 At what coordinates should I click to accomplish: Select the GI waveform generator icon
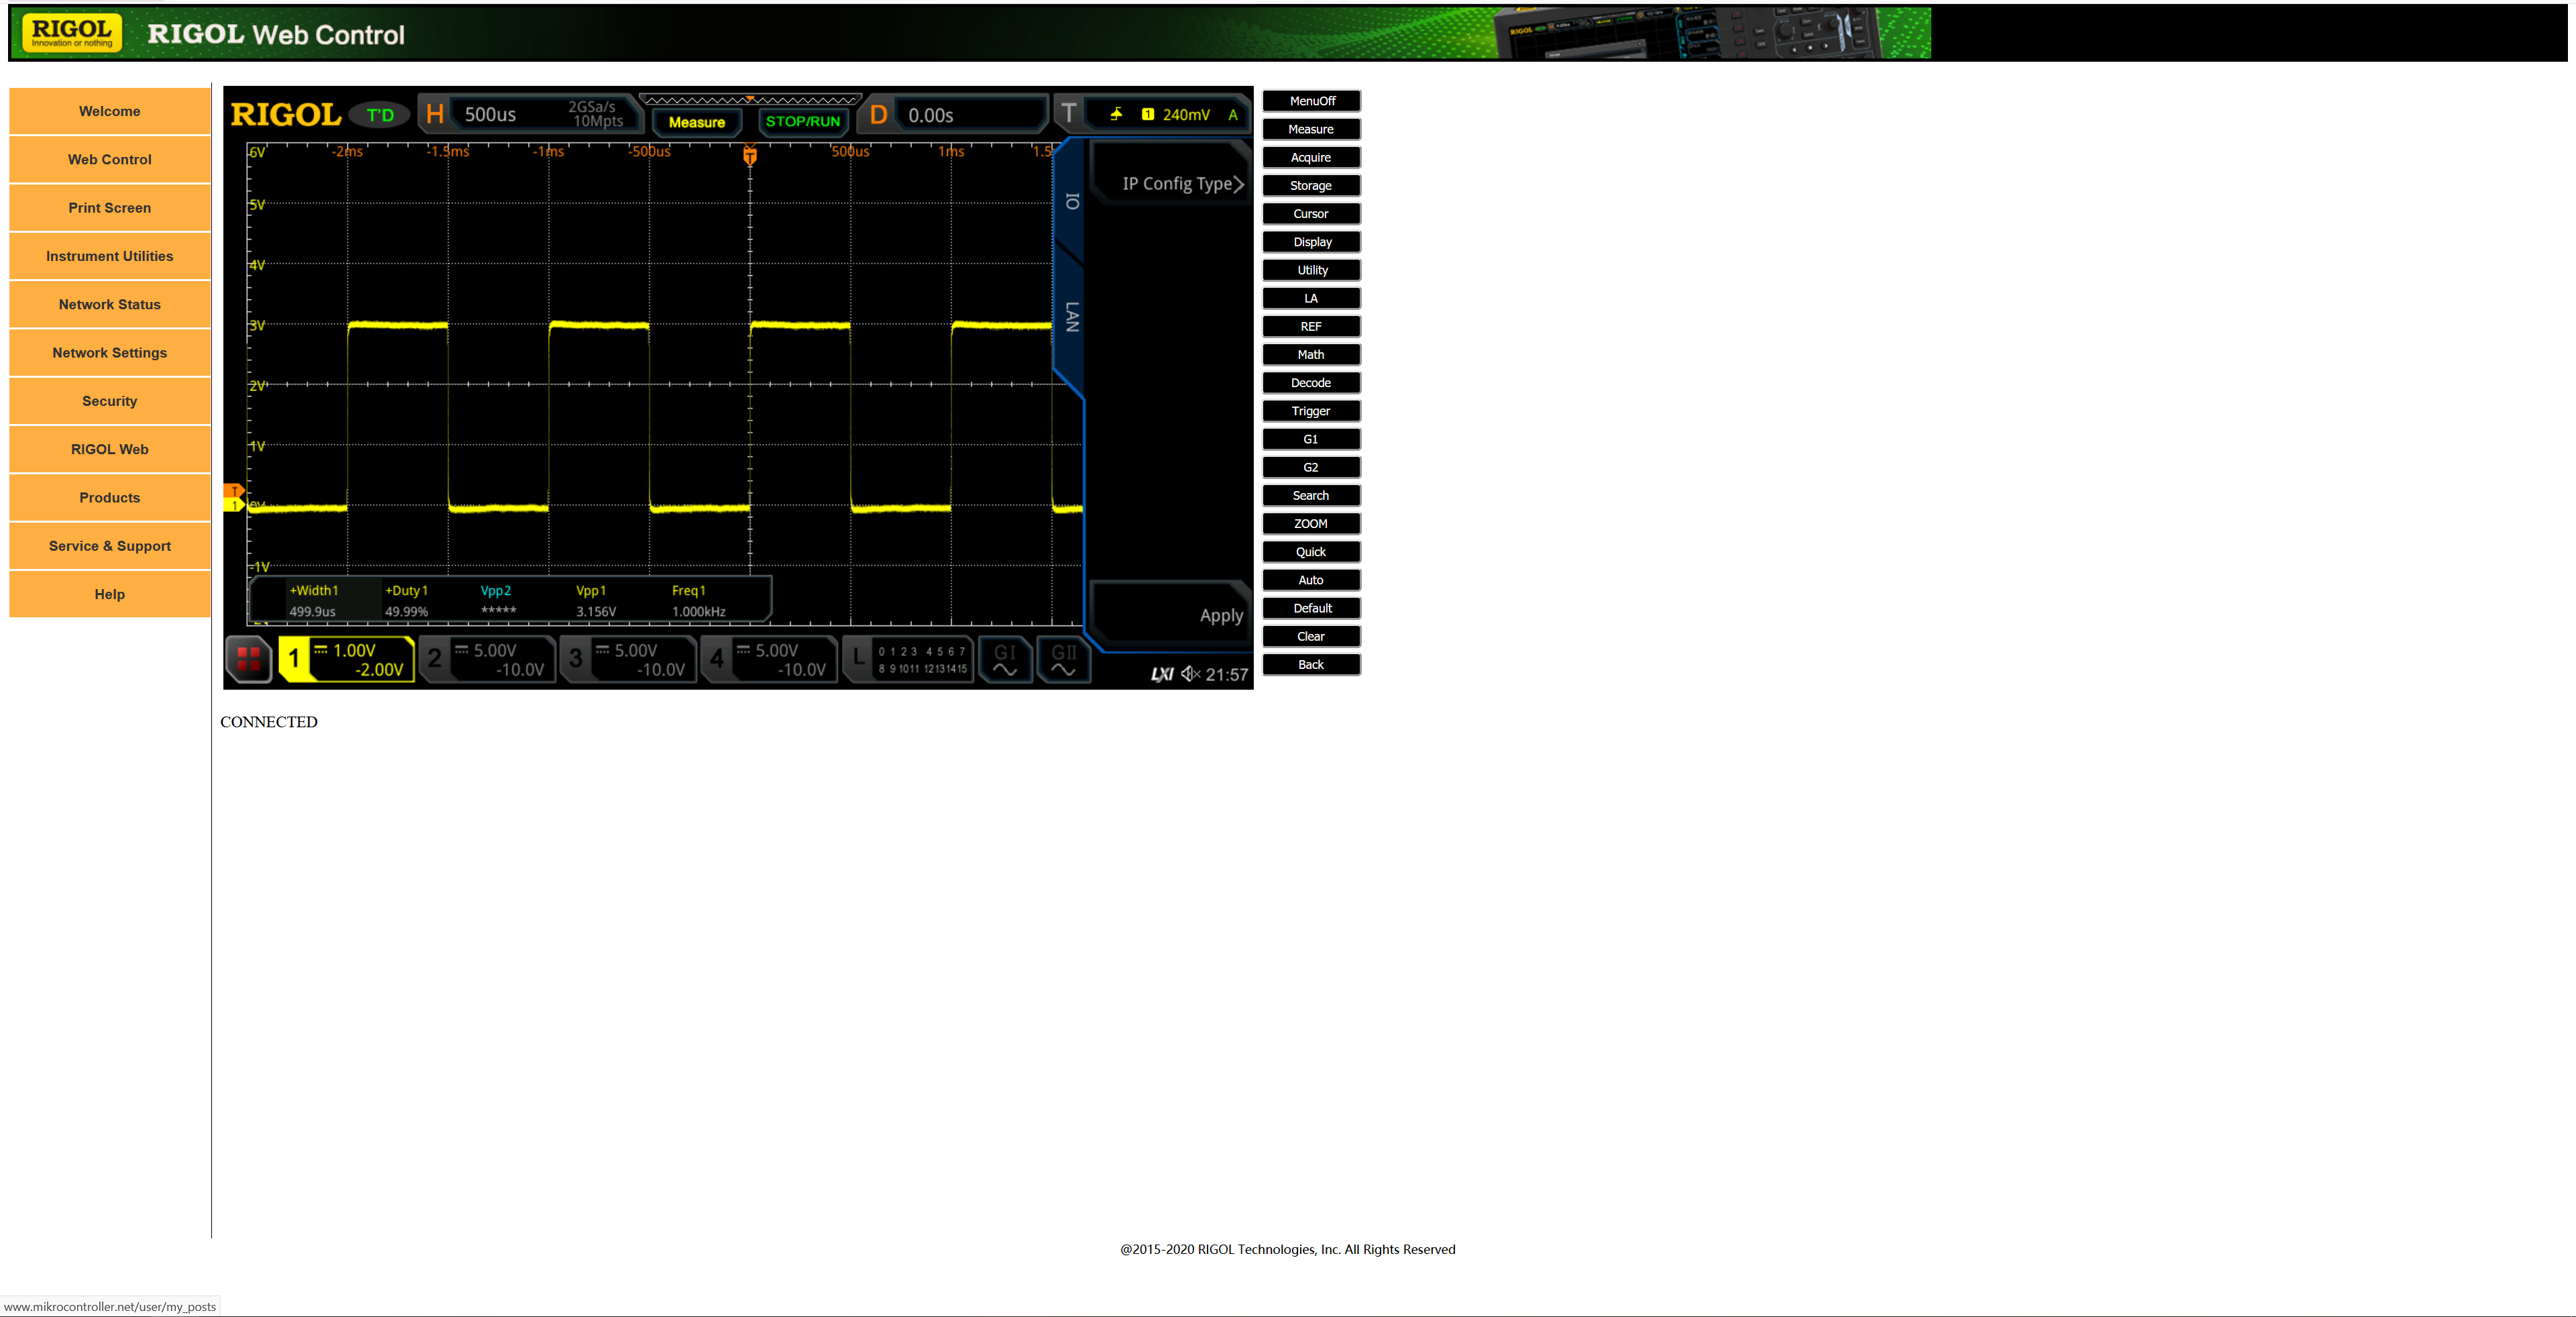click(1005, 660)
